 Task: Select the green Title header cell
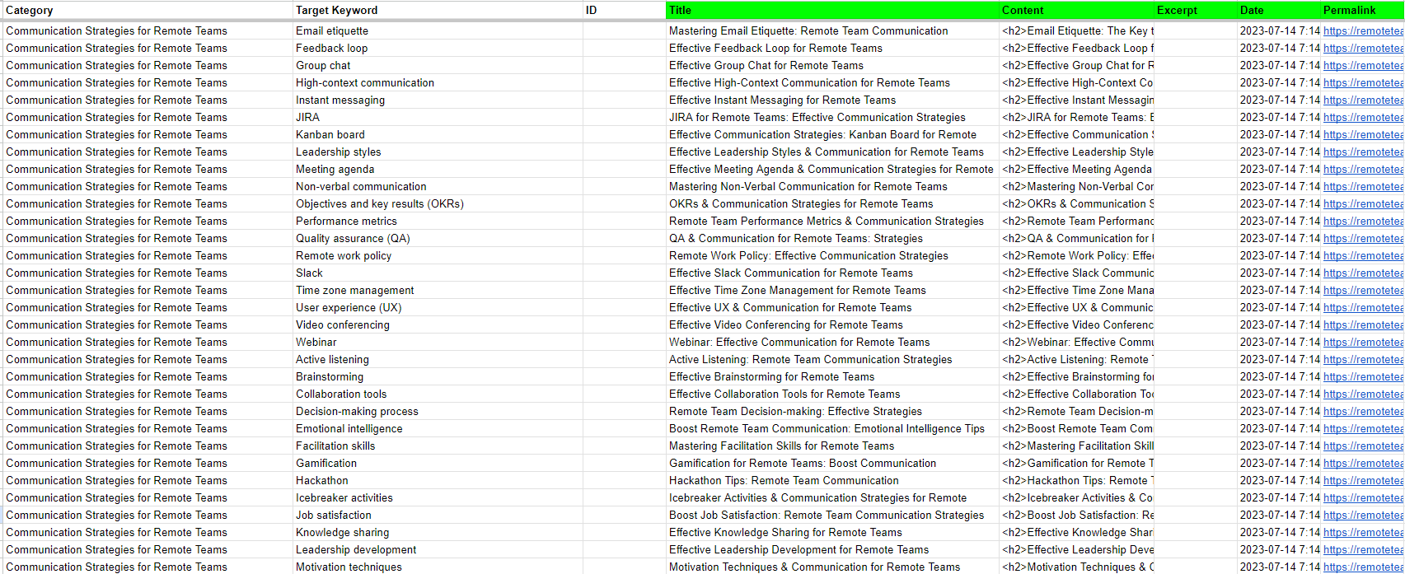tap(831, 11)
